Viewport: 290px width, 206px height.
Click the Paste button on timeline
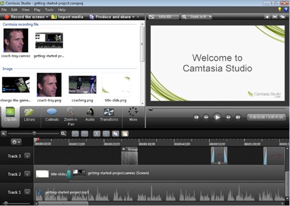coord(125,134)
